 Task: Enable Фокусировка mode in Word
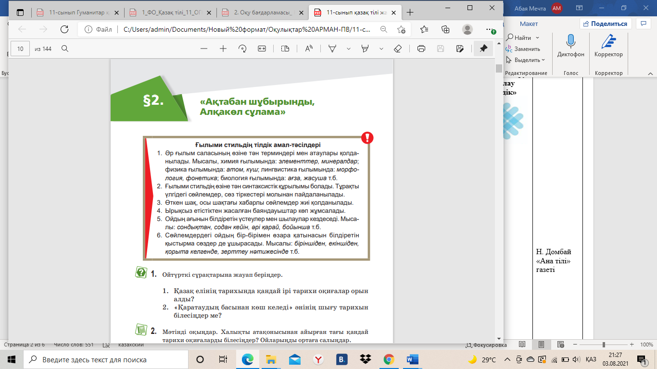click(487, 345)
